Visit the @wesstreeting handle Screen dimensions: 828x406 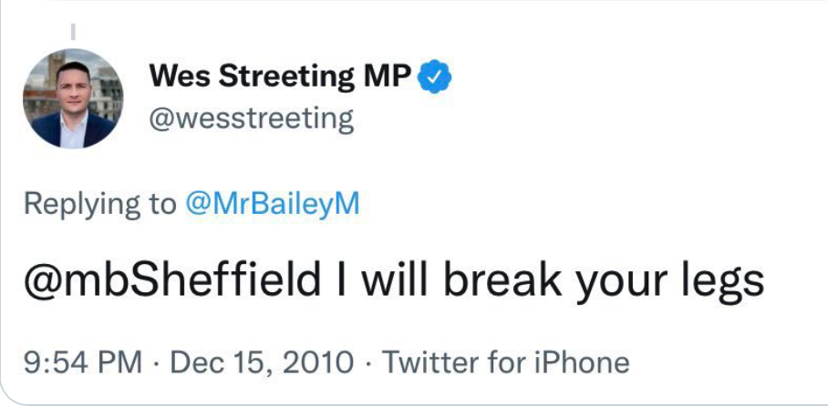(x=250, y=118)
